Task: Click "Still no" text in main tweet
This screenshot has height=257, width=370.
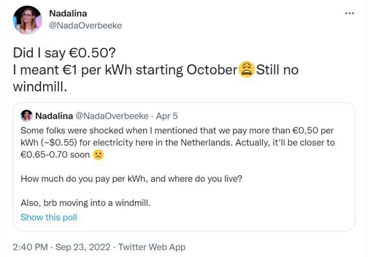Action: click(277, 70)
